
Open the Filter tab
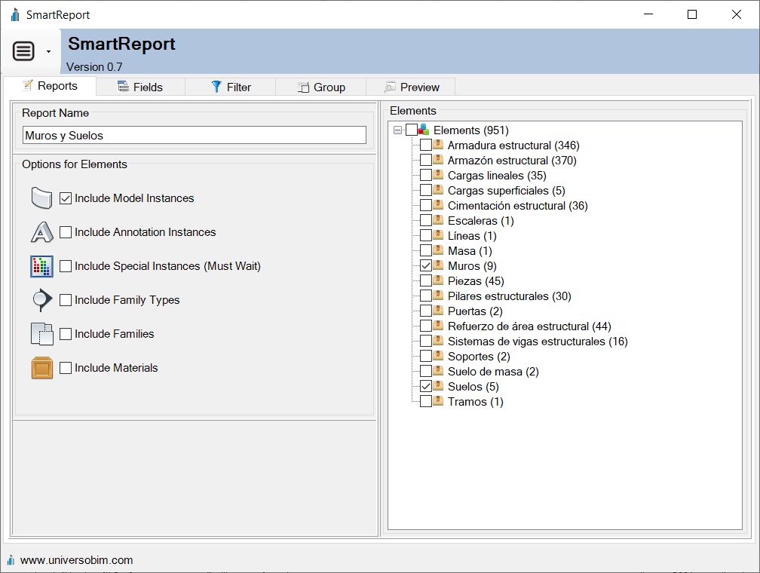click(x=231, y=87)
